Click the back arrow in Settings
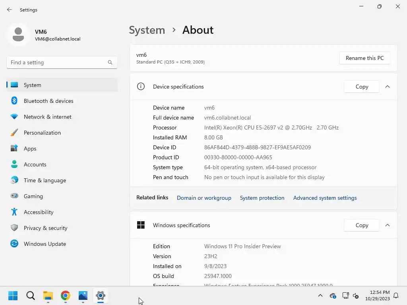Image resolution: width=407 pixels, height=305 pixels. (10, 10)
